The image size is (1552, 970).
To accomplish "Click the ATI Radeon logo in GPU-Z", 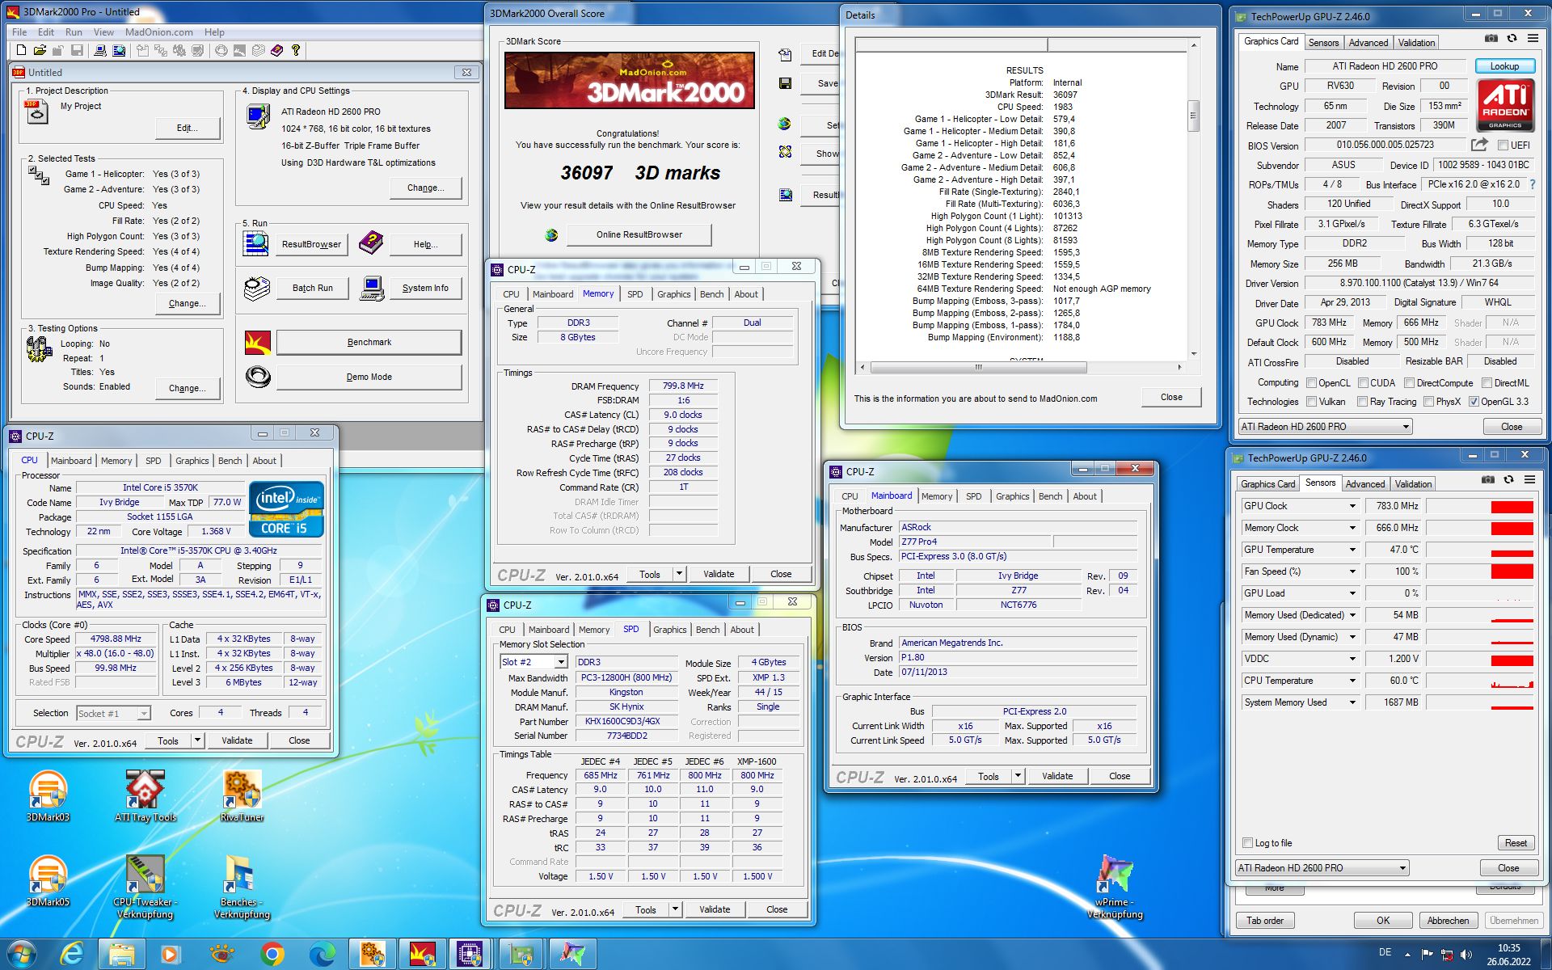I will pyautogui.click(x=1505, y=105).
